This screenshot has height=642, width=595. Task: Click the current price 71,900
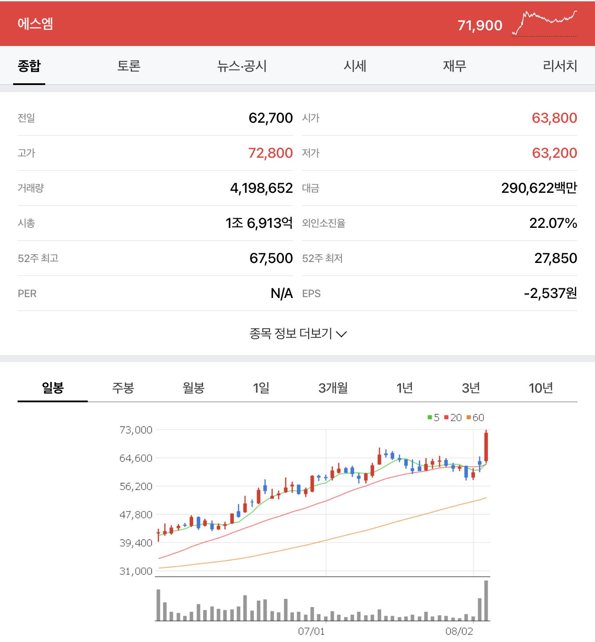pyautogui.click(x=480, y=25)
